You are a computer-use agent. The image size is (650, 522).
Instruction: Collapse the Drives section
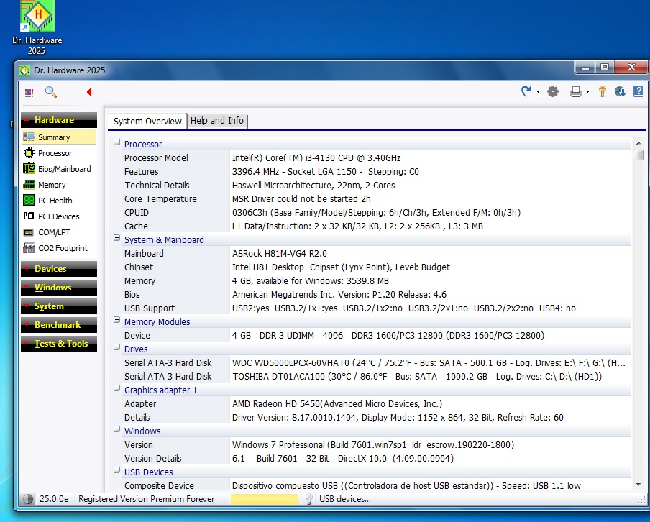[x=117, y=347]
